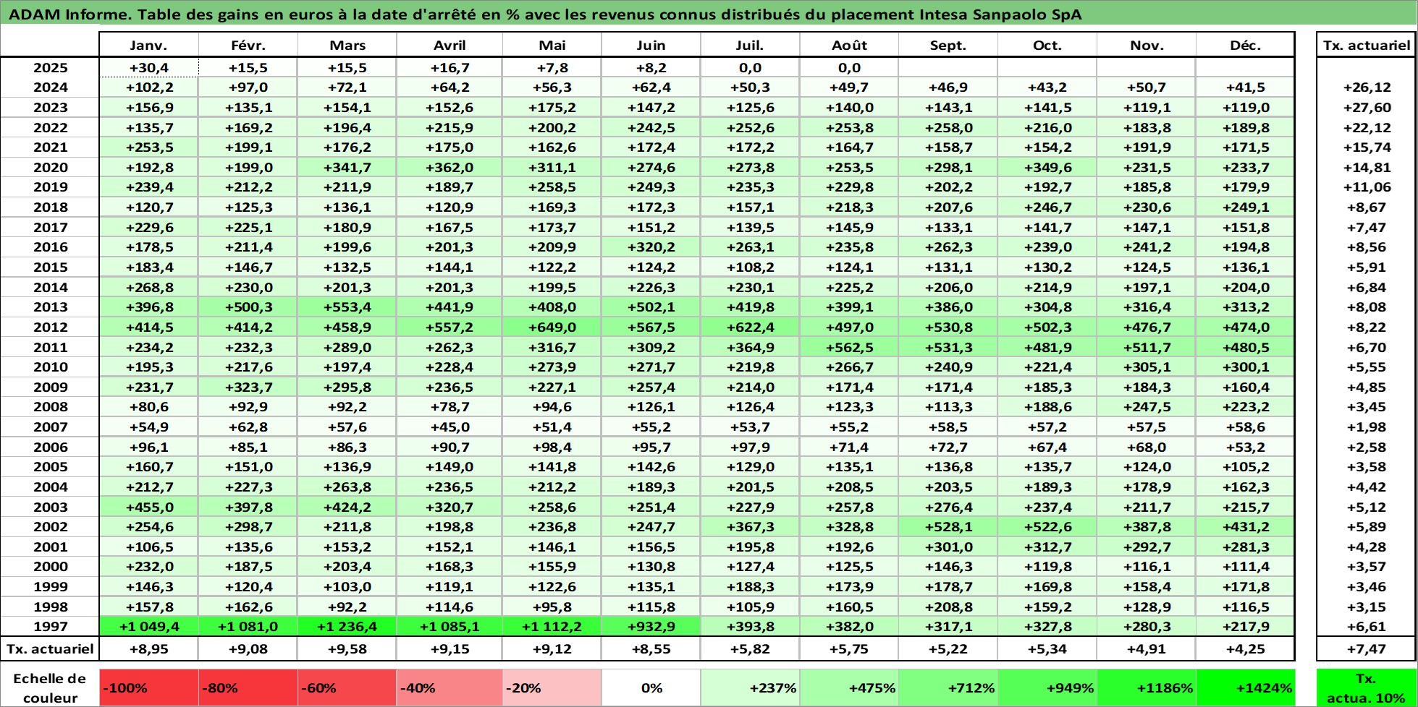
Task: Select cell +53,2 in 2006 December
Action: pyautogui.click(x=1245, y=447)
